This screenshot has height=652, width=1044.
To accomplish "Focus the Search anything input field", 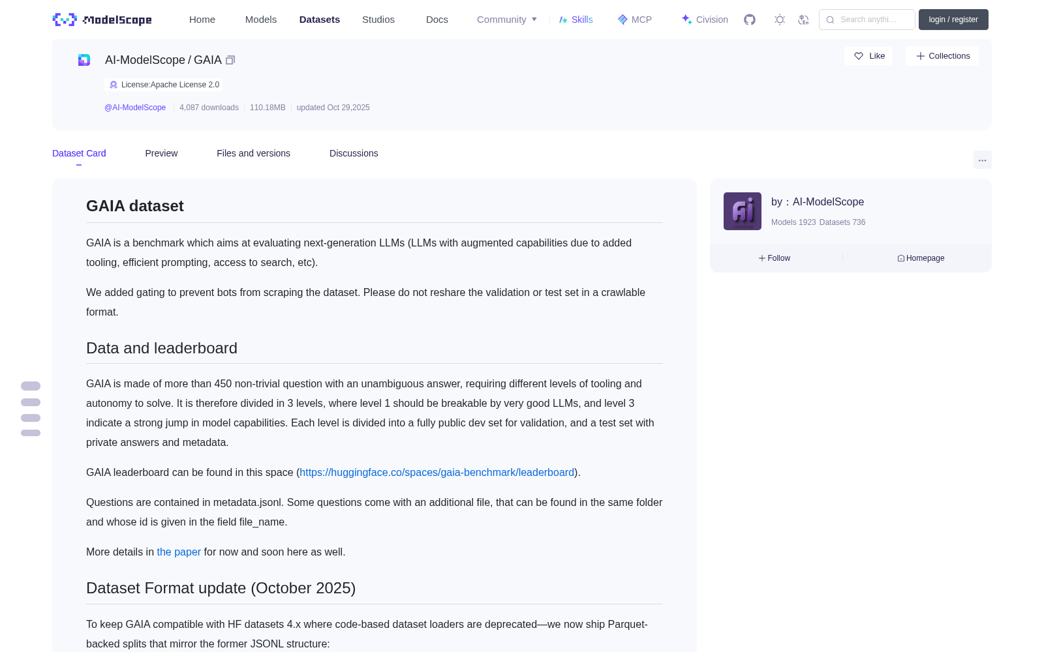I will (x=867, y=20).
